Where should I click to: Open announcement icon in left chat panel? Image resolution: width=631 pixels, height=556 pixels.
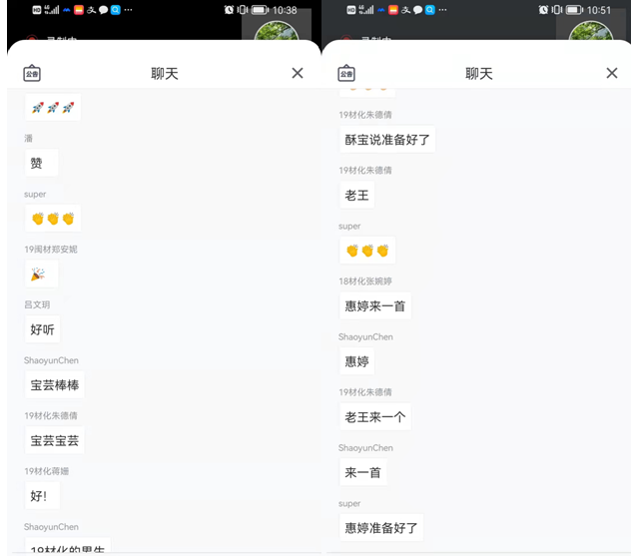point(32,73)
